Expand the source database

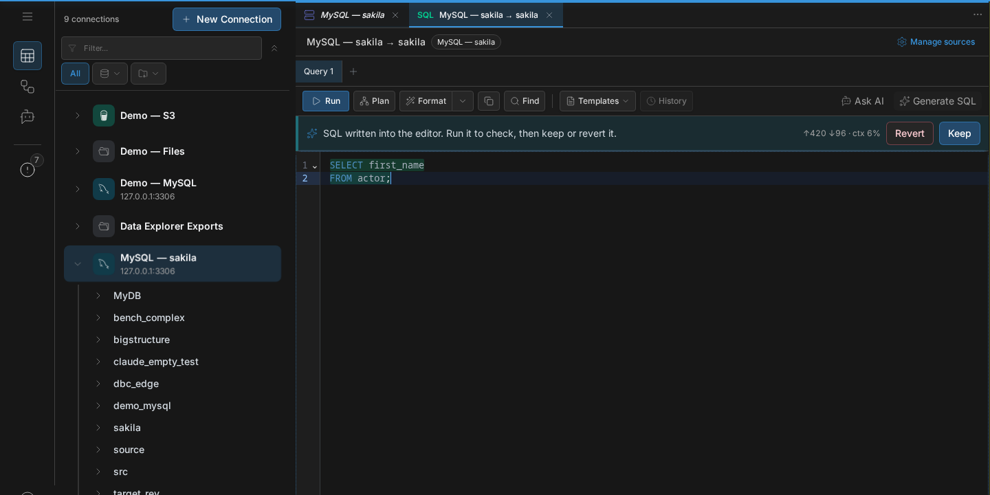(x=98, y=450)
